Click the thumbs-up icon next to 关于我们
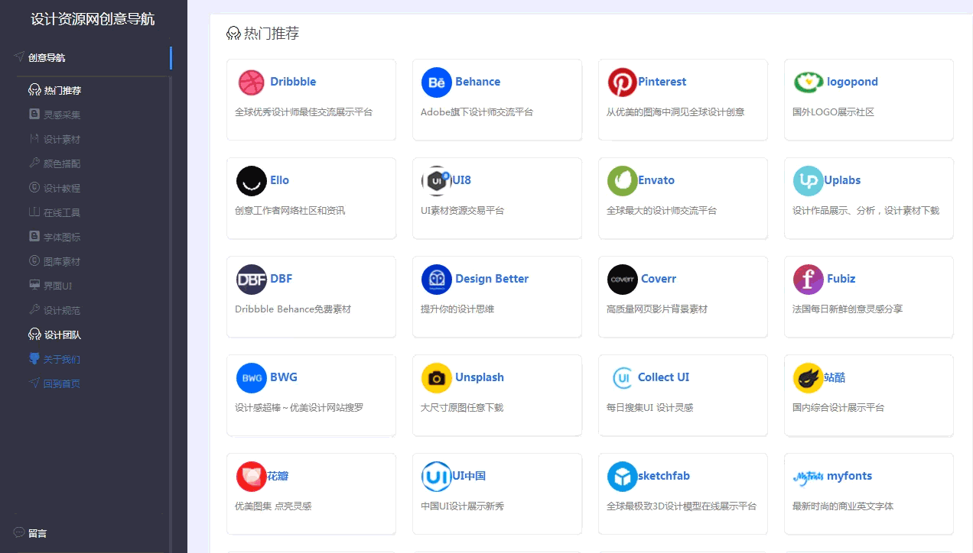 click(34, 358)
